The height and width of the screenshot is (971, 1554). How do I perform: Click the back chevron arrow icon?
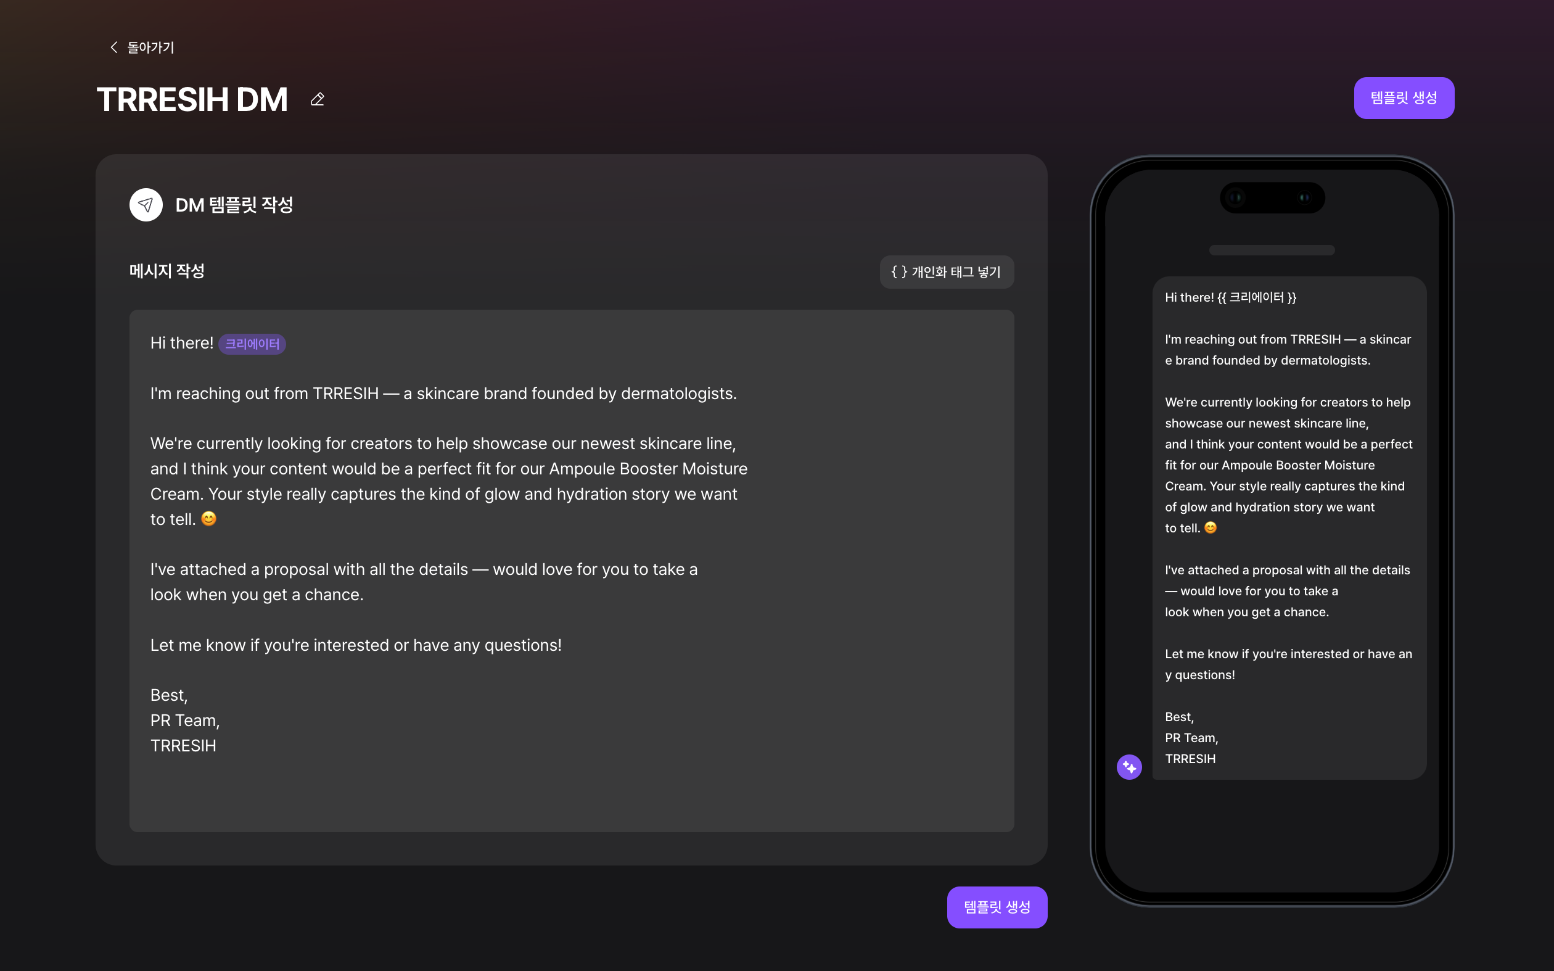pyautogui.click(x=113, y=48)
